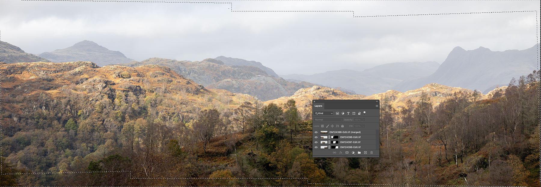Collapse the Layers panel with double arrows
Image resolution: width=541 pixels, height=187 pixels.
pyautogui.click(x=377, y=101)
